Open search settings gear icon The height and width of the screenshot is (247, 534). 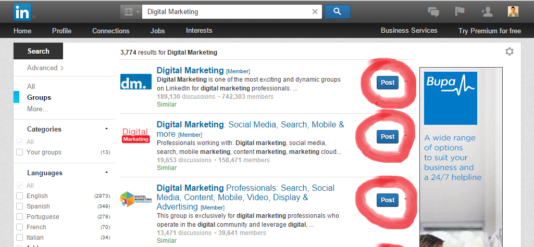pyautogui.click(x=509, y=51)
